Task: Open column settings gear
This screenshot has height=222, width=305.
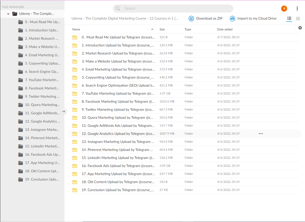Action: [300, 28]
